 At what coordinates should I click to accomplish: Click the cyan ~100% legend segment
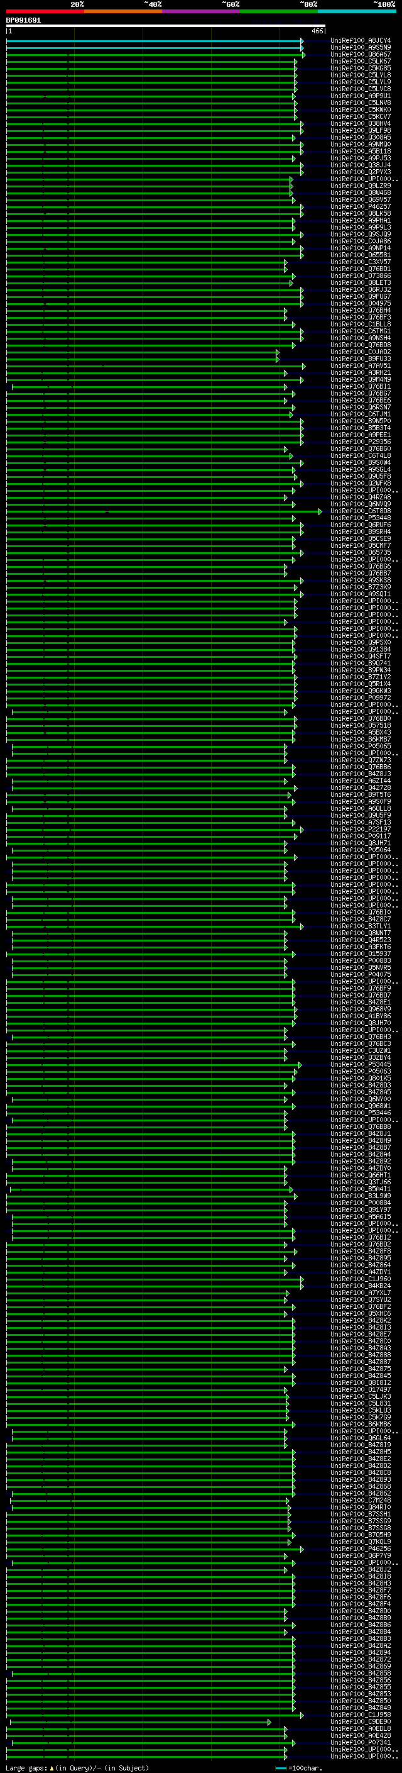pyautogui.click(x=357, y=11)
